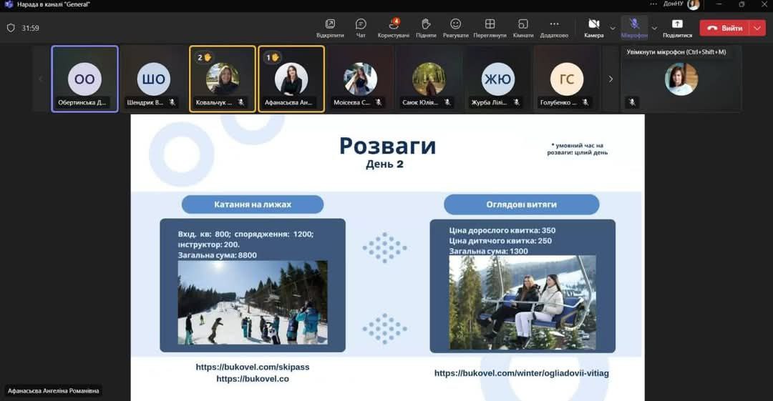Click the Розваги slide title
Image resolution: width=773 pixels, height=401 pixels.
(x=387, y=146)
